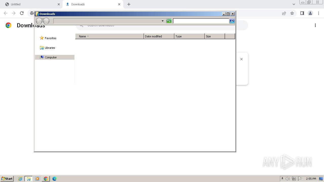
Task: Show hidden tray icons arrow
Action: tap(282, 179)
